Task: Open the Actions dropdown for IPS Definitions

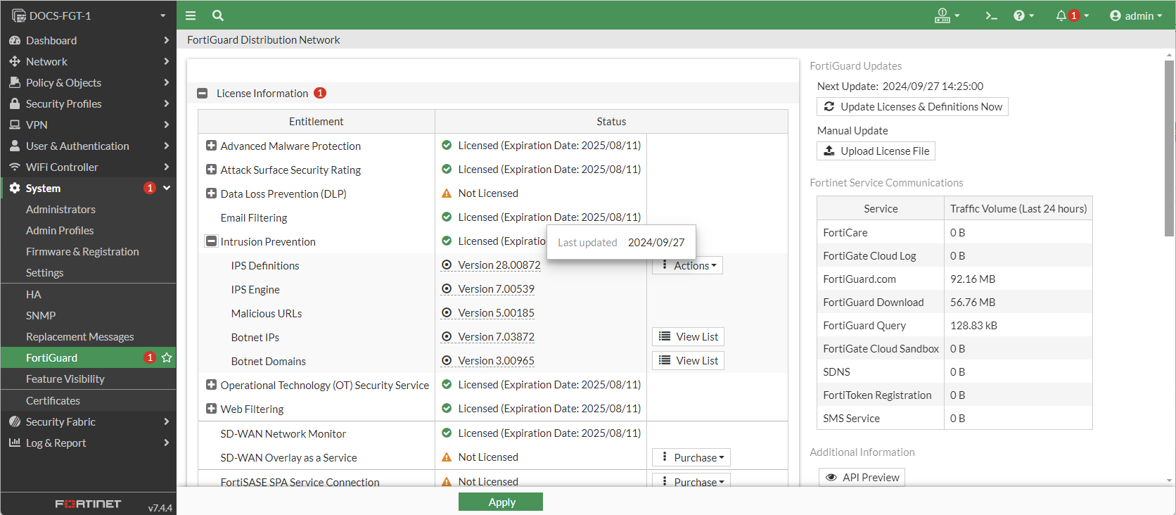Action: 688,265
